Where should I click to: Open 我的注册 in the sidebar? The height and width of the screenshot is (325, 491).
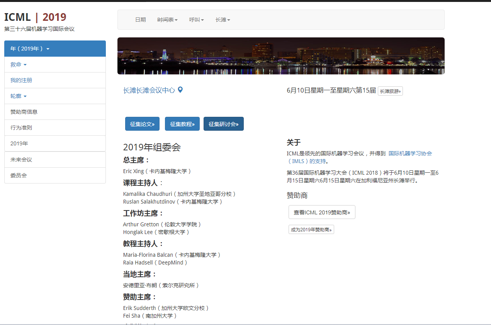click(55, 80)
